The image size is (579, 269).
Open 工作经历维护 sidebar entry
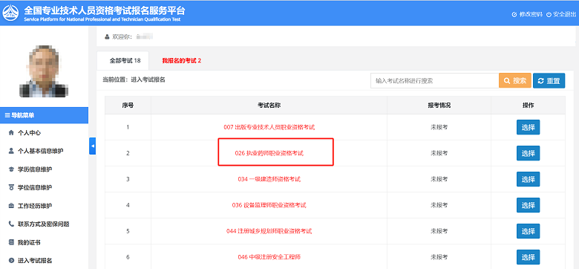click(x=30, y=205)
